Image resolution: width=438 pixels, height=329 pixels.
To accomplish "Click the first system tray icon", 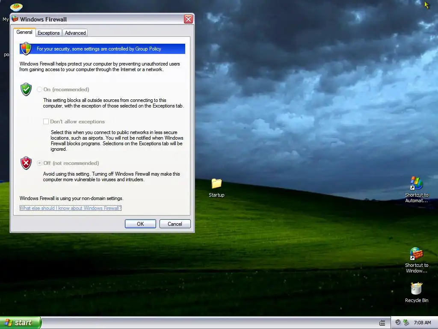I will click(x=398, y=323).
